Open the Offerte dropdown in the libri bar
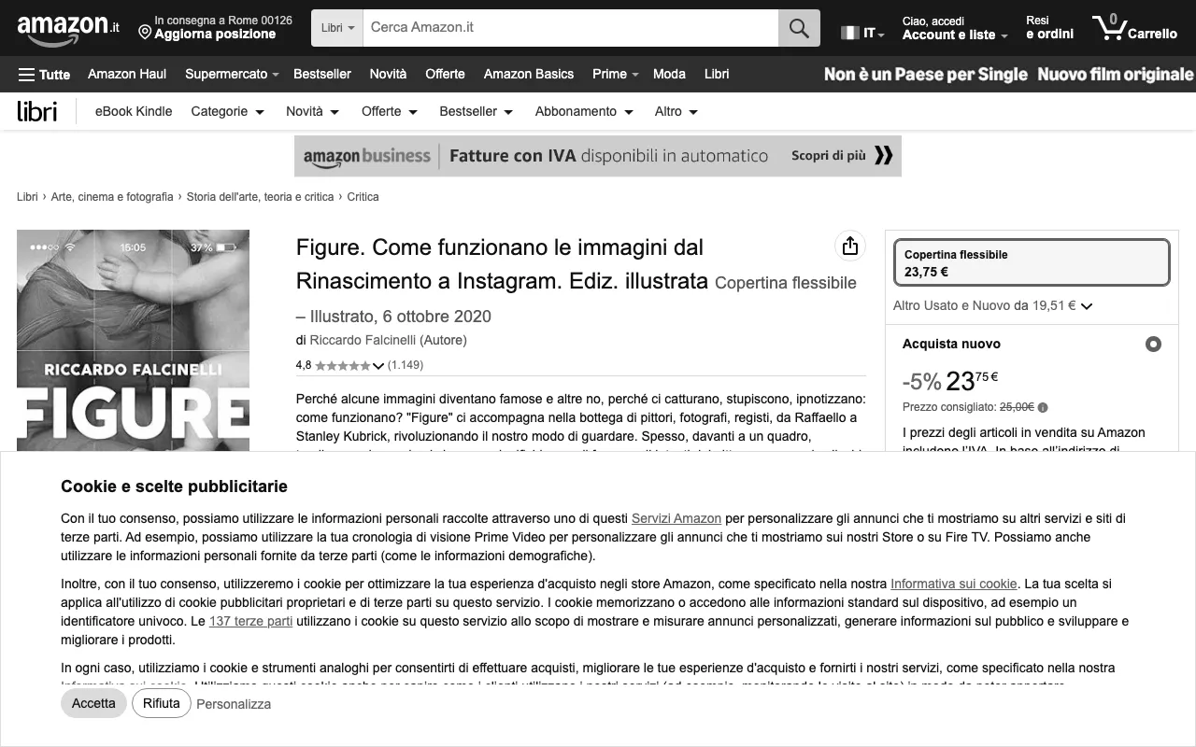 pos(390,111)
